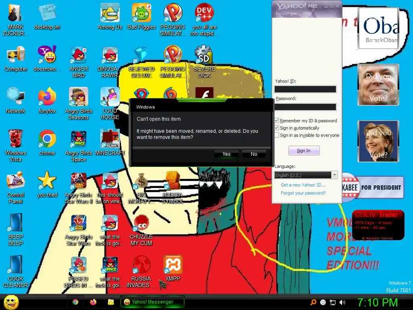Click the 'FOR PRESIDENT' gadget banner
413x310 pixels.
pos(372,187)
